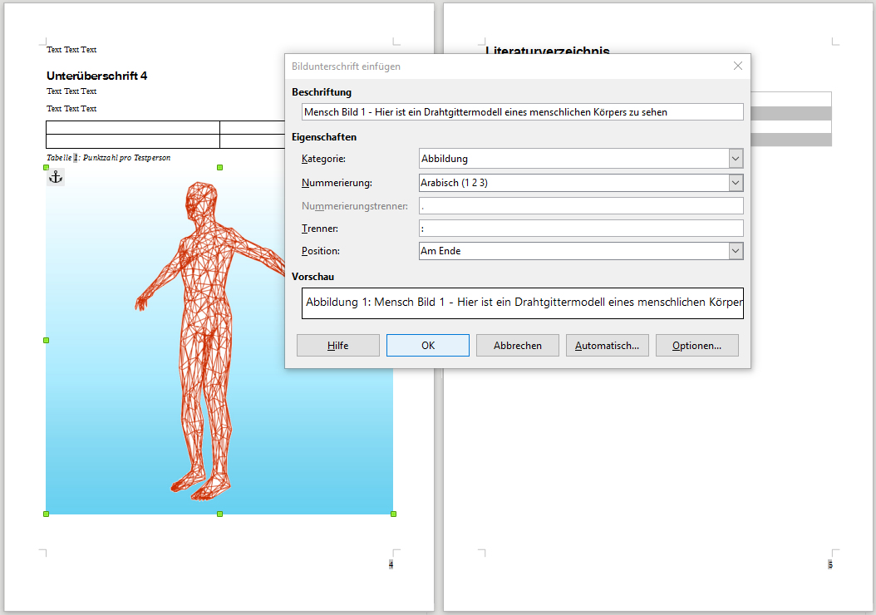Click inside the Trenner input field

[580, 228]
